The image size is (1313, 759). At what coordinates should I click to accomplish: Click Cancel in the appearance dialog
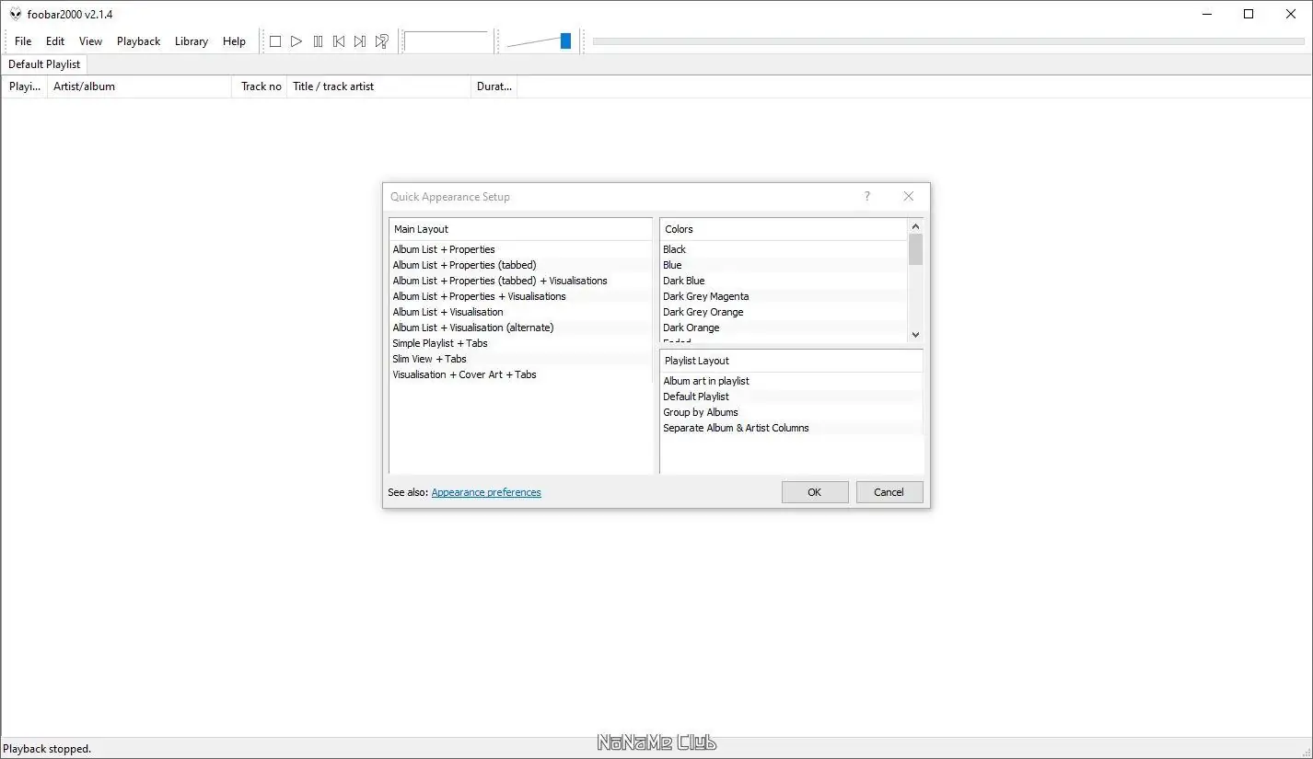pos(889,492)
